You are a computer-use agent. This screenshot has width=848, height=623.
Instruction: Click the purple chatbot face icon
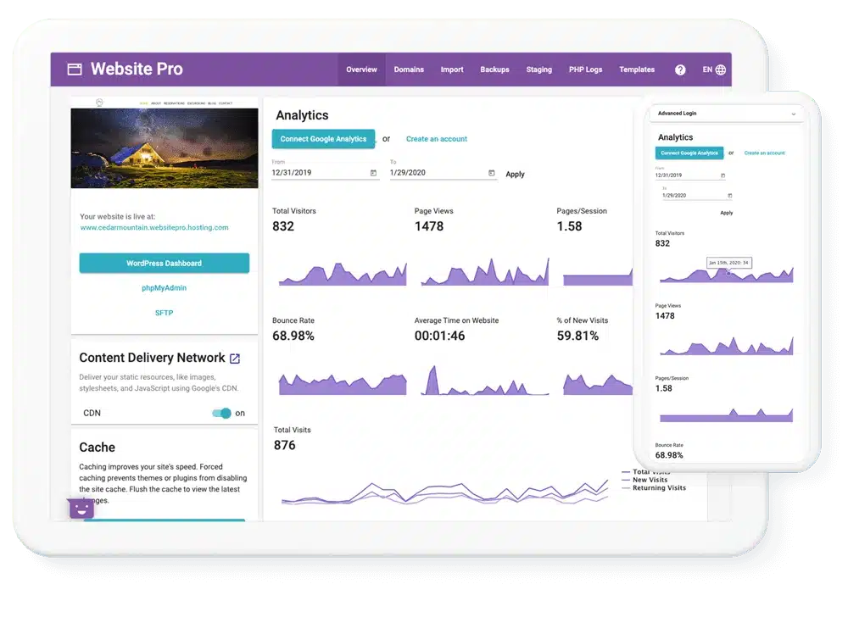pyautogui.click(x=81, y=509)
